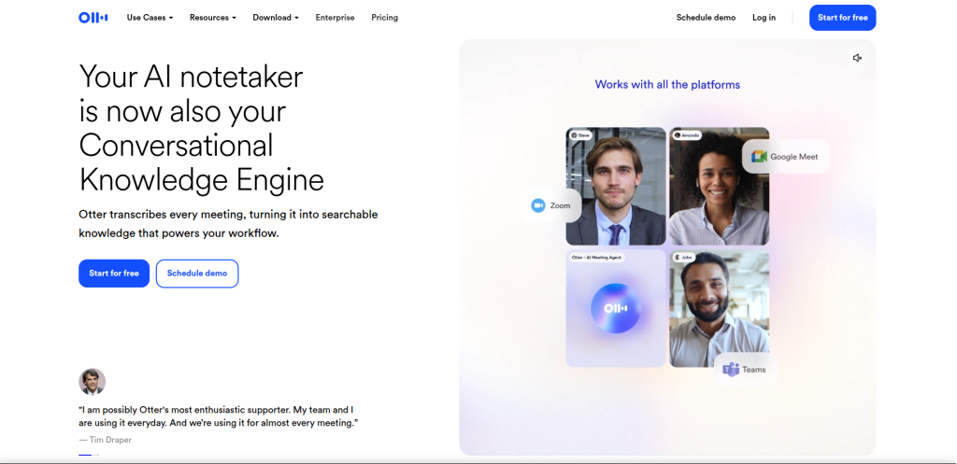Open the Enterprise page

(x=336, y=18)
